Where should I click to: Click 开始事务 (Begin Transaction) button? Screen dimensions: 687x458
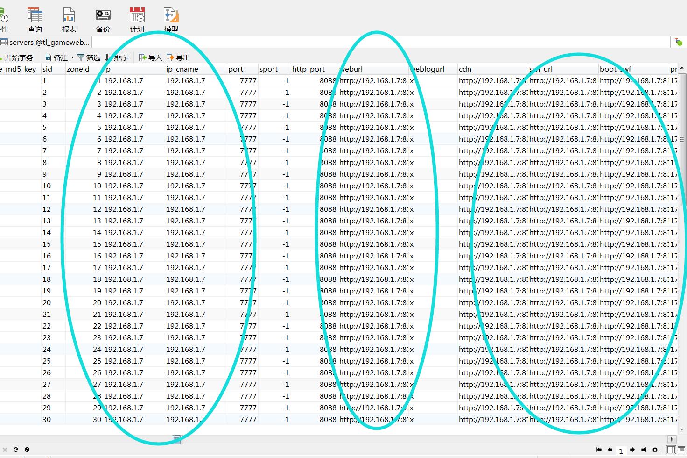pos(17,57)
